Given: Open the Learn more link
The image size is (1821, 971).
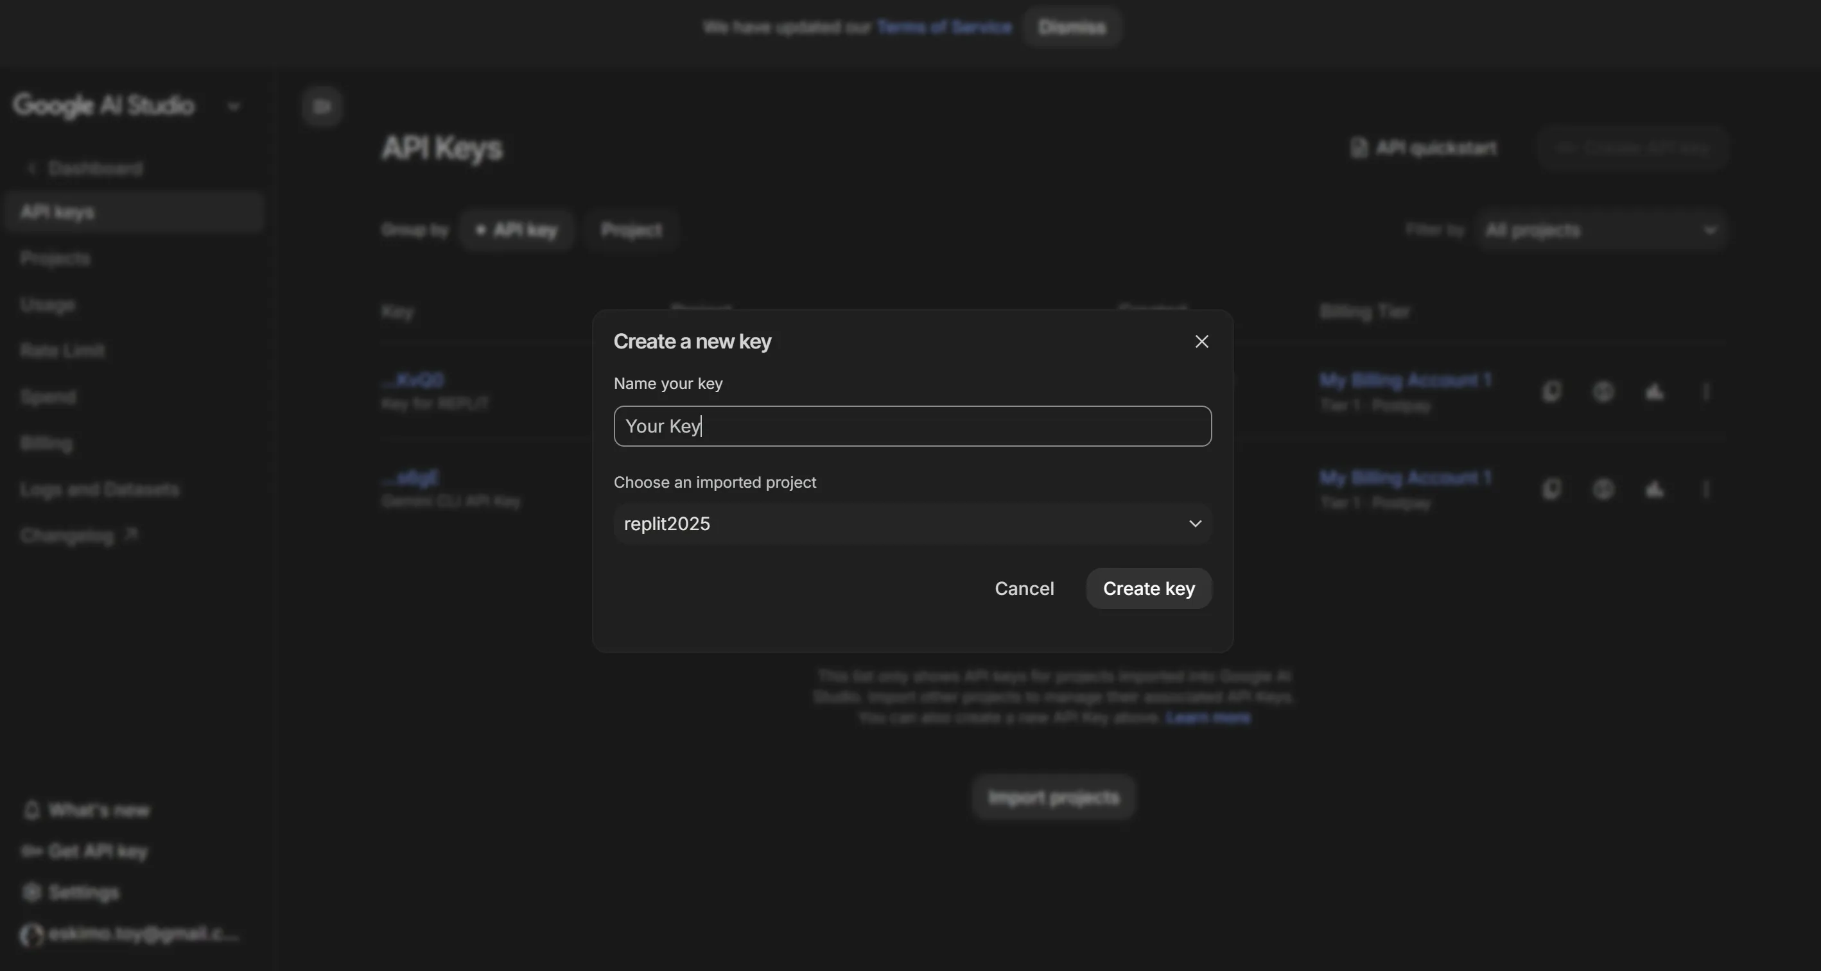Looking at the screenshot, I should 1207,718.
